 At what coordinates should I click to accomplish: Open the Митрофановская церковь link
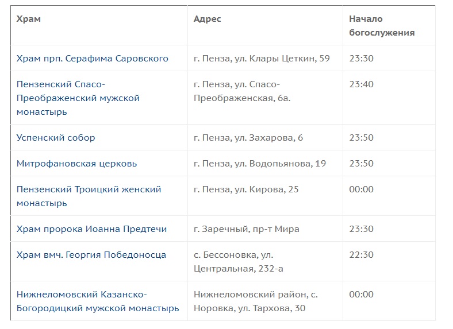click(x=76, y=164)
